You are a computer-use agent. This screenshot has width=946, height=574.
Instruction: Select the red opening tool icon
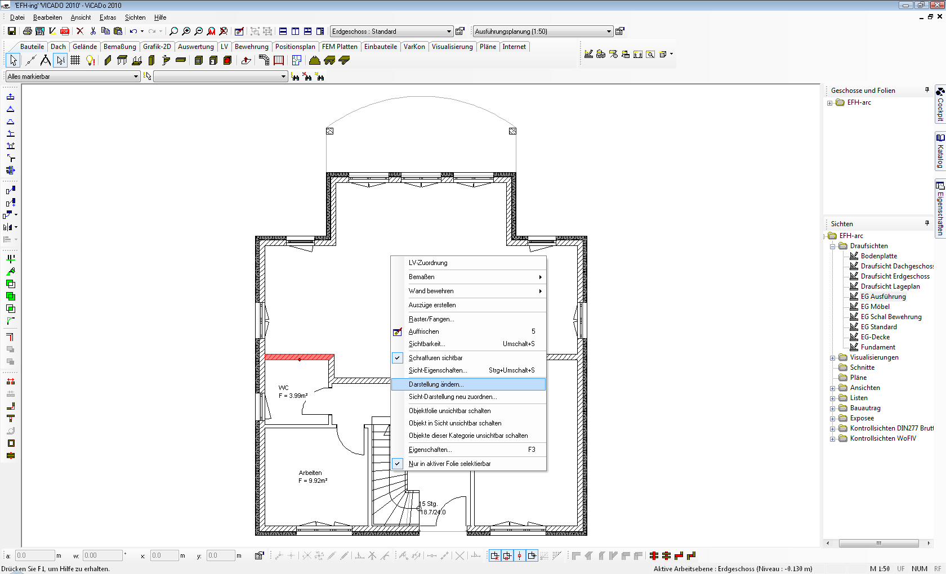[227, 60]
